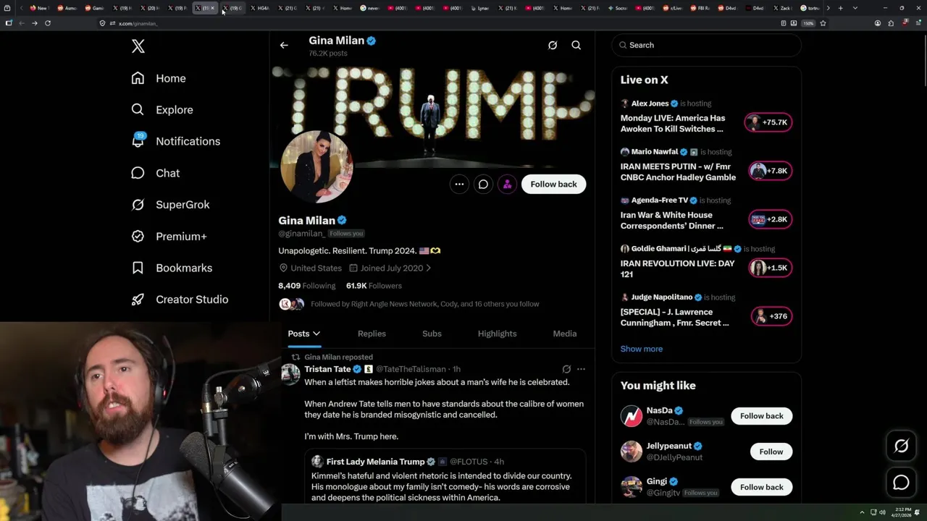The image size is (927, 521).
Task: Open NasDa's avatar
Action: tap(632, 416)
